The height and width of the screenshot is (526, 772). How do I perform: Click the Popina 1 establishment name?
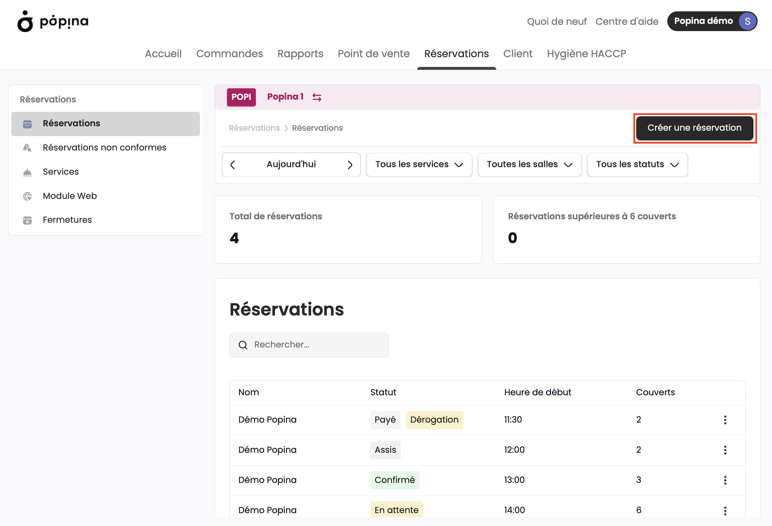[x=285, y=97]
